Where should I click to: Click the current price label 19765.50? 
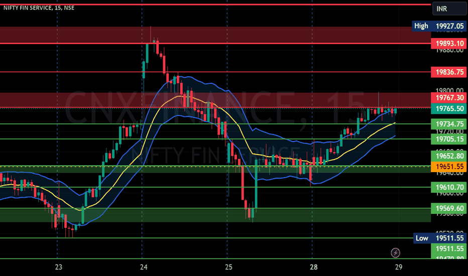[x=449, y=108]
